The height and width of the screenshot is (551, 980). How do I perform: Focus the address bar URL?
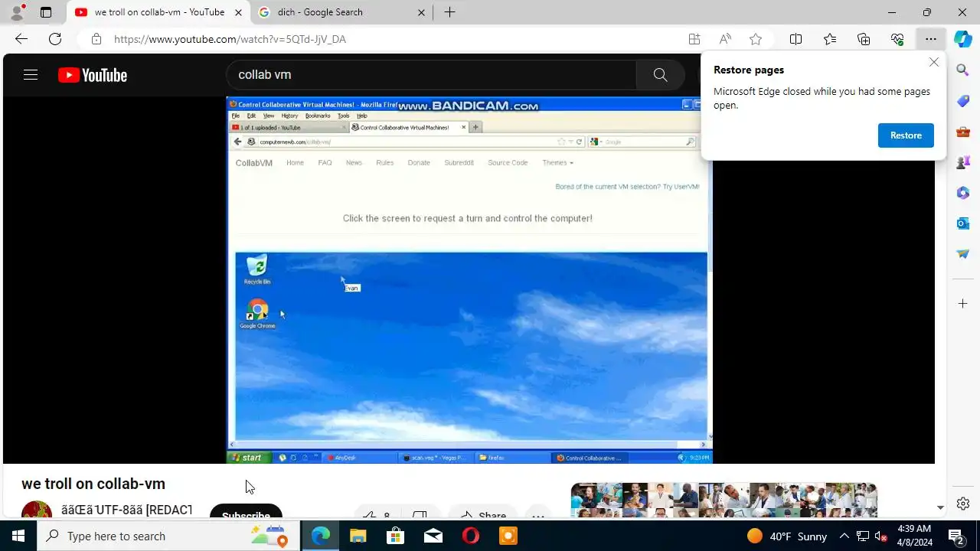[x=230, y=39]
